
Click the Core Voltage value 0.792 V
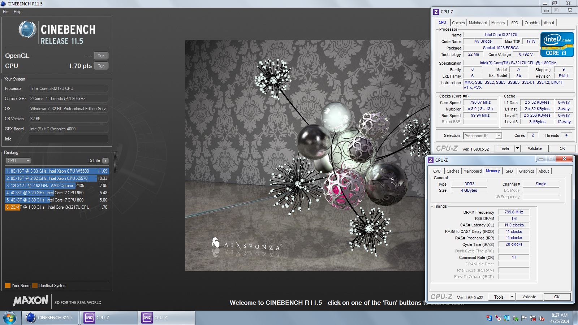click(526, 55)
